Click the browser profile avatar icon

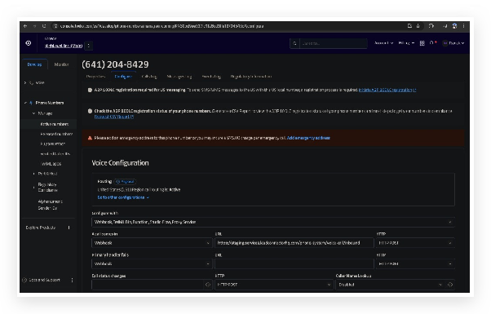click(454, 26)
